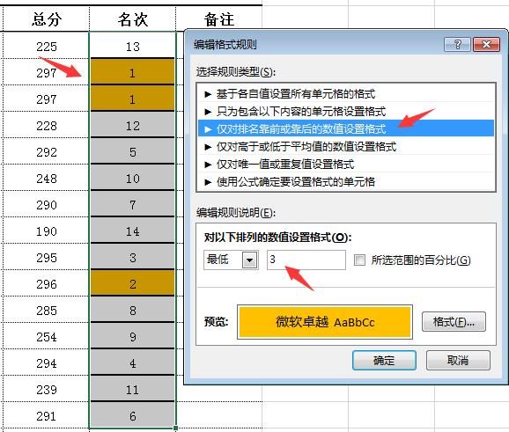The image size is (509, 432).
Task: Click the fill handle at bottom of 名次 selection
Action: (x=175, y=428)
